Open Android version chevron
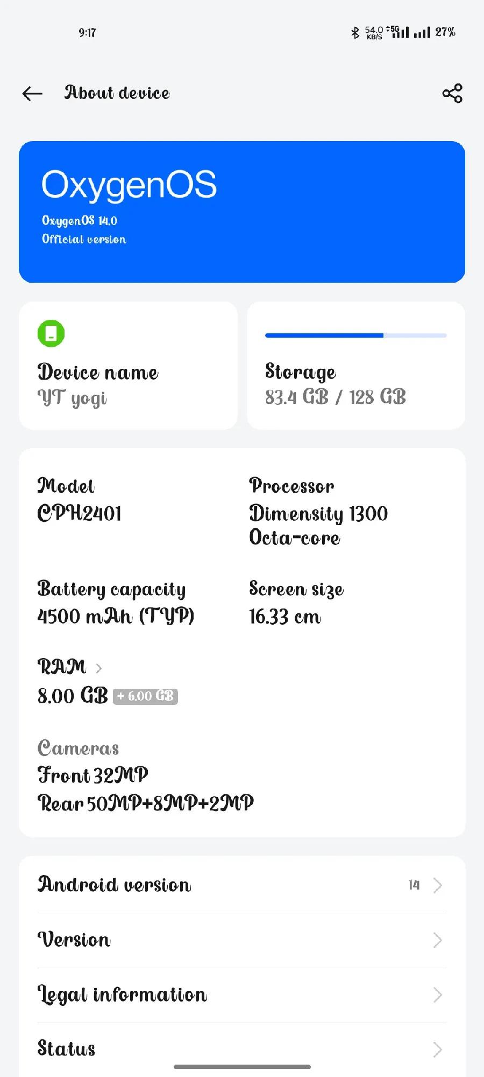Viewport: 484px width, 1077px height. click(438, 885)
